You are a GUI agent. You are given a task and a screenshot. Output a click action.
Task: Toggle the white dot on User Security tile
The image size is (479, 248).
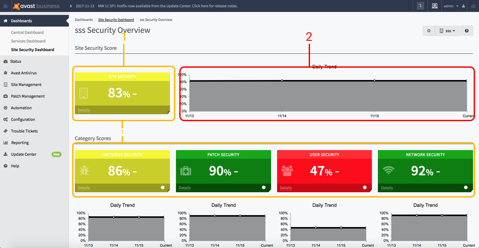[365, 188]
